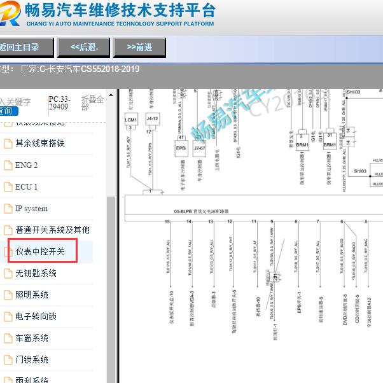Click the LCM1 connector box in diagram
The height and width of the screenshot is (383, 383).
pyautogui.click(x=131, y=120)
